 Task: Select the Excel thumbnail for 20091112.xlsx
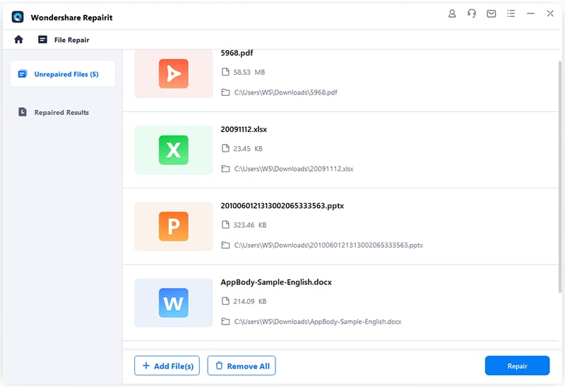[174, 150]
